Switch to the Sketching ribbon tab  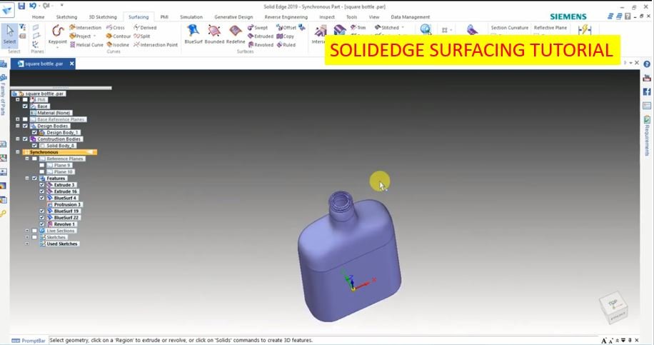[66, 16]
